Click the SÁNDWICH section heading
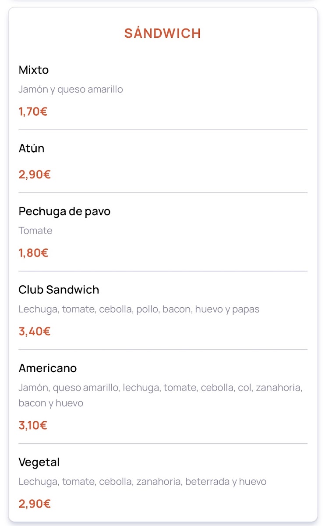Screen dimensions: 325x526 [x=162, y=33]
